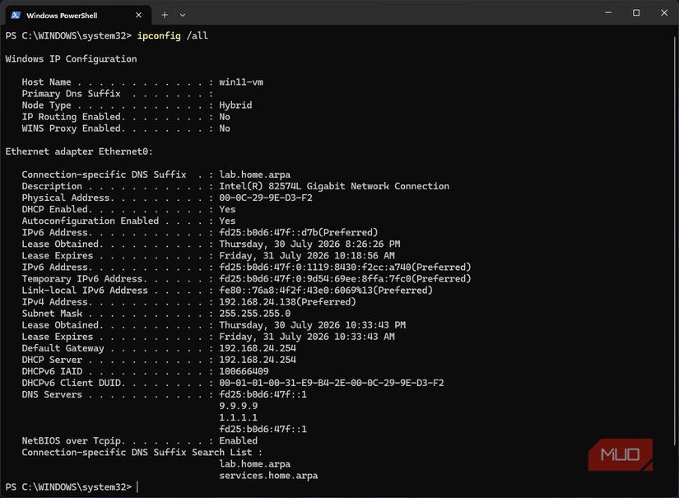Click the vertical scrollbar on right edge

pyautogui.click(x=675, y=240)
